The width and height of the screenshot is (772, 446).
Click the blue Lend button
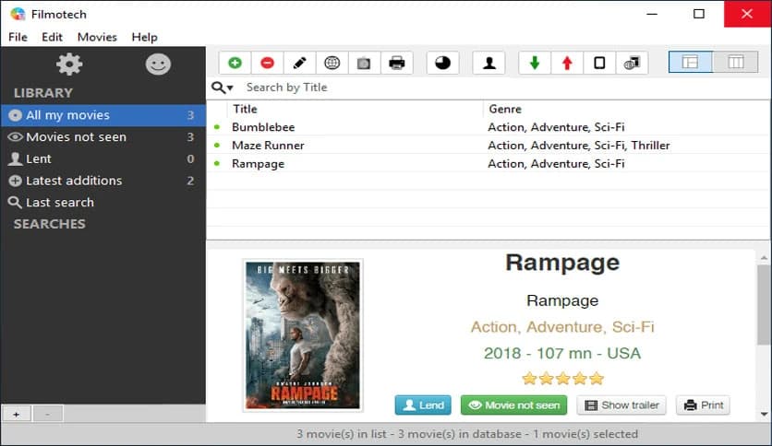(423, 405)
